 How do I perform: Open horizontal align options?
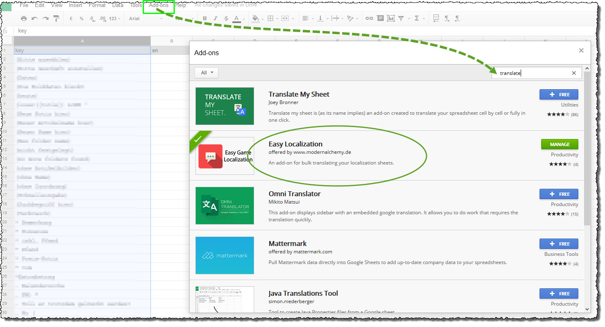coord(306,19)
